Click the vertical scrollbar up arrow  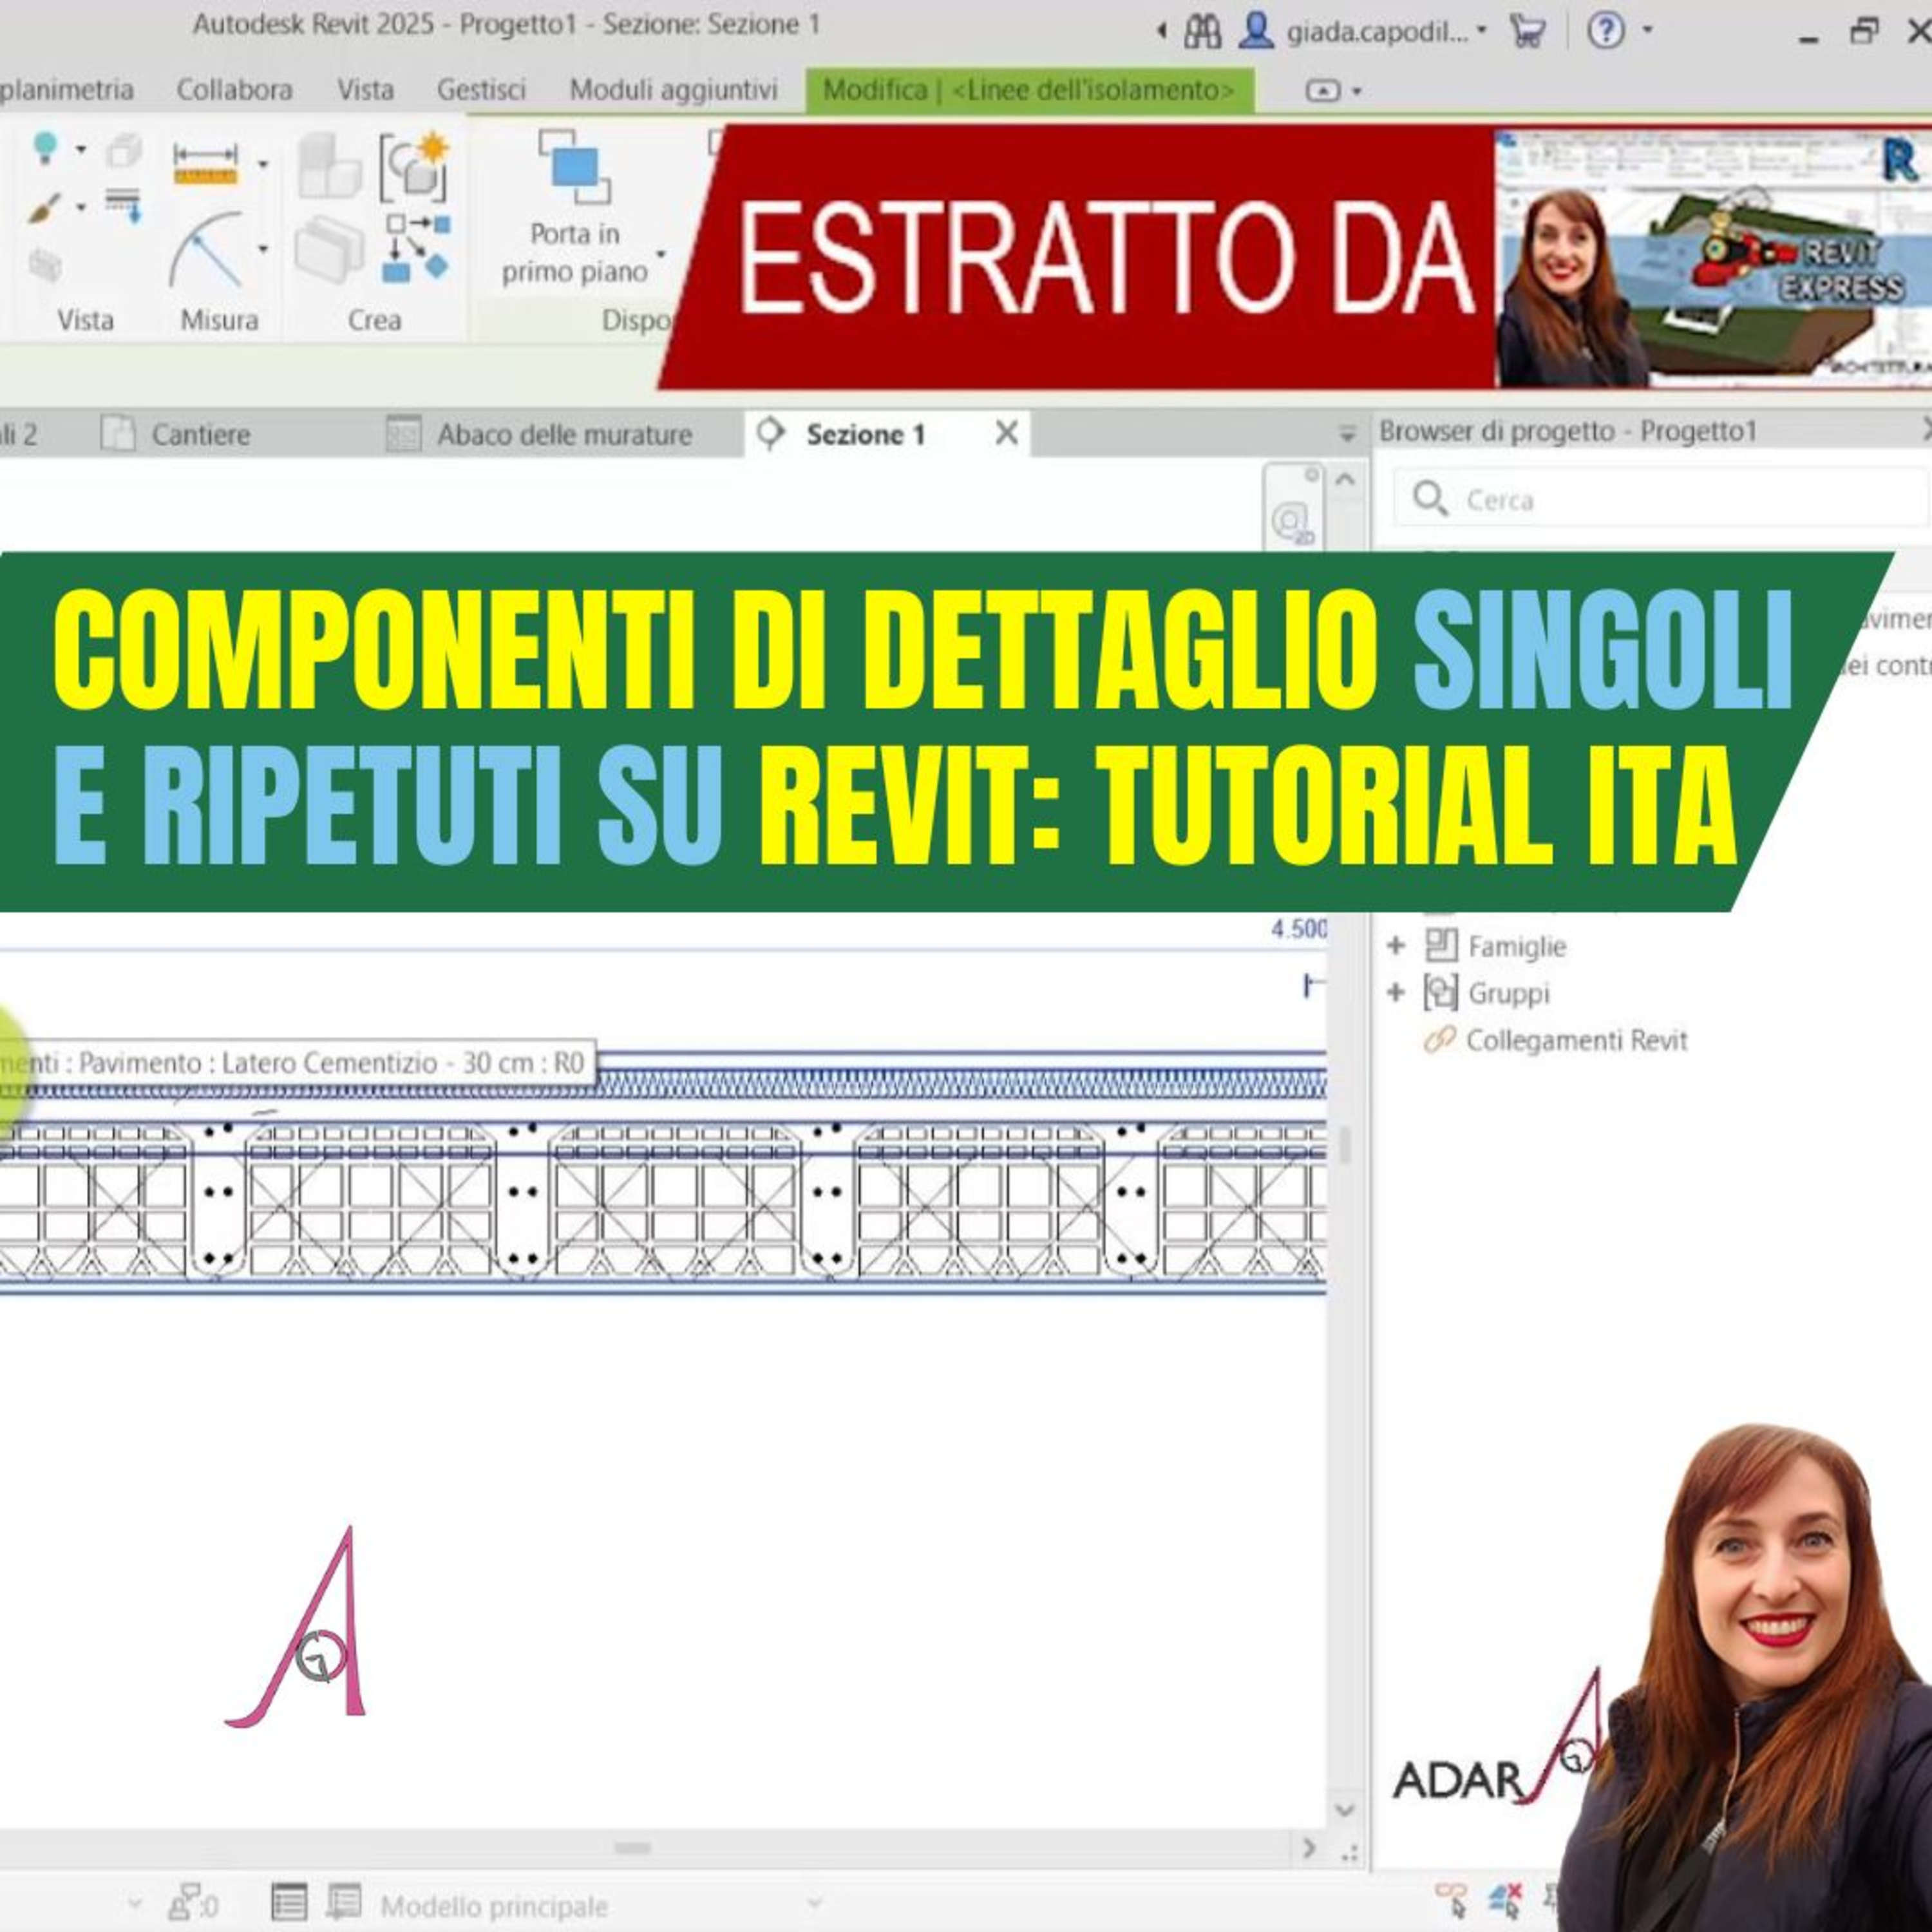(x=1345, y=480)
